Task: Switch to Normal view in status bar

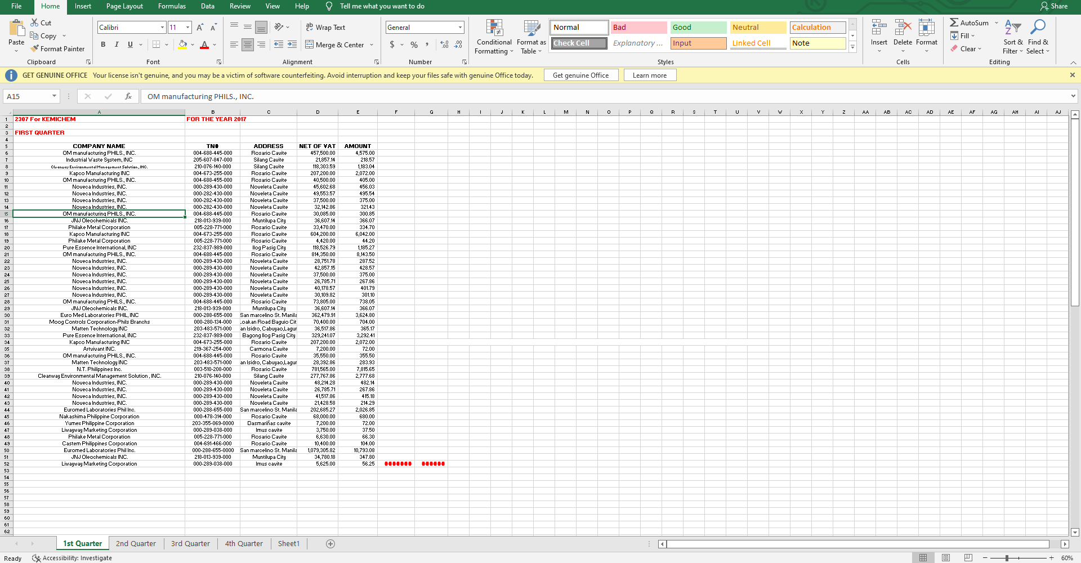Action: point(923,558)
